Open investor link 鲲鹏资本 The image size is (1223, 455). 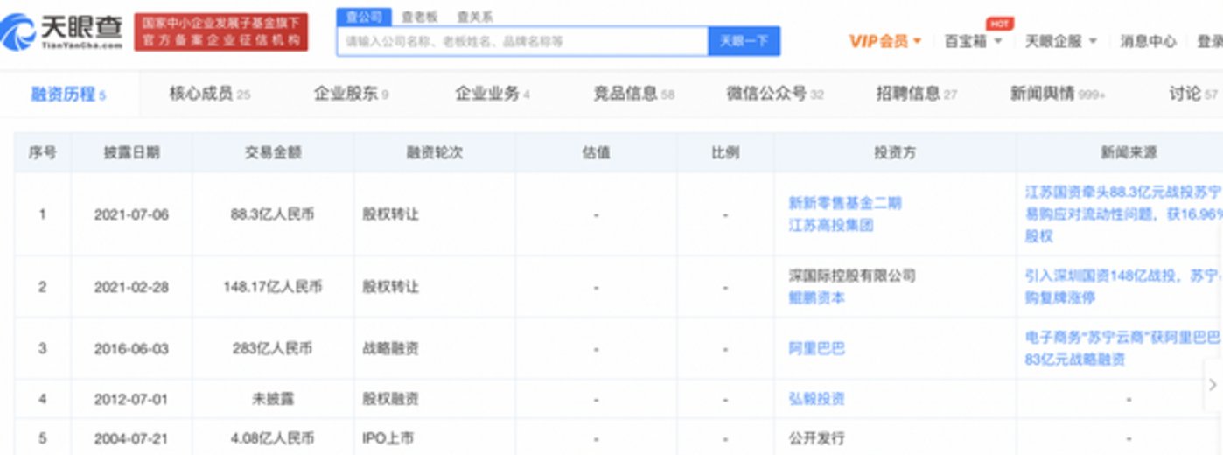coord(816,297)
